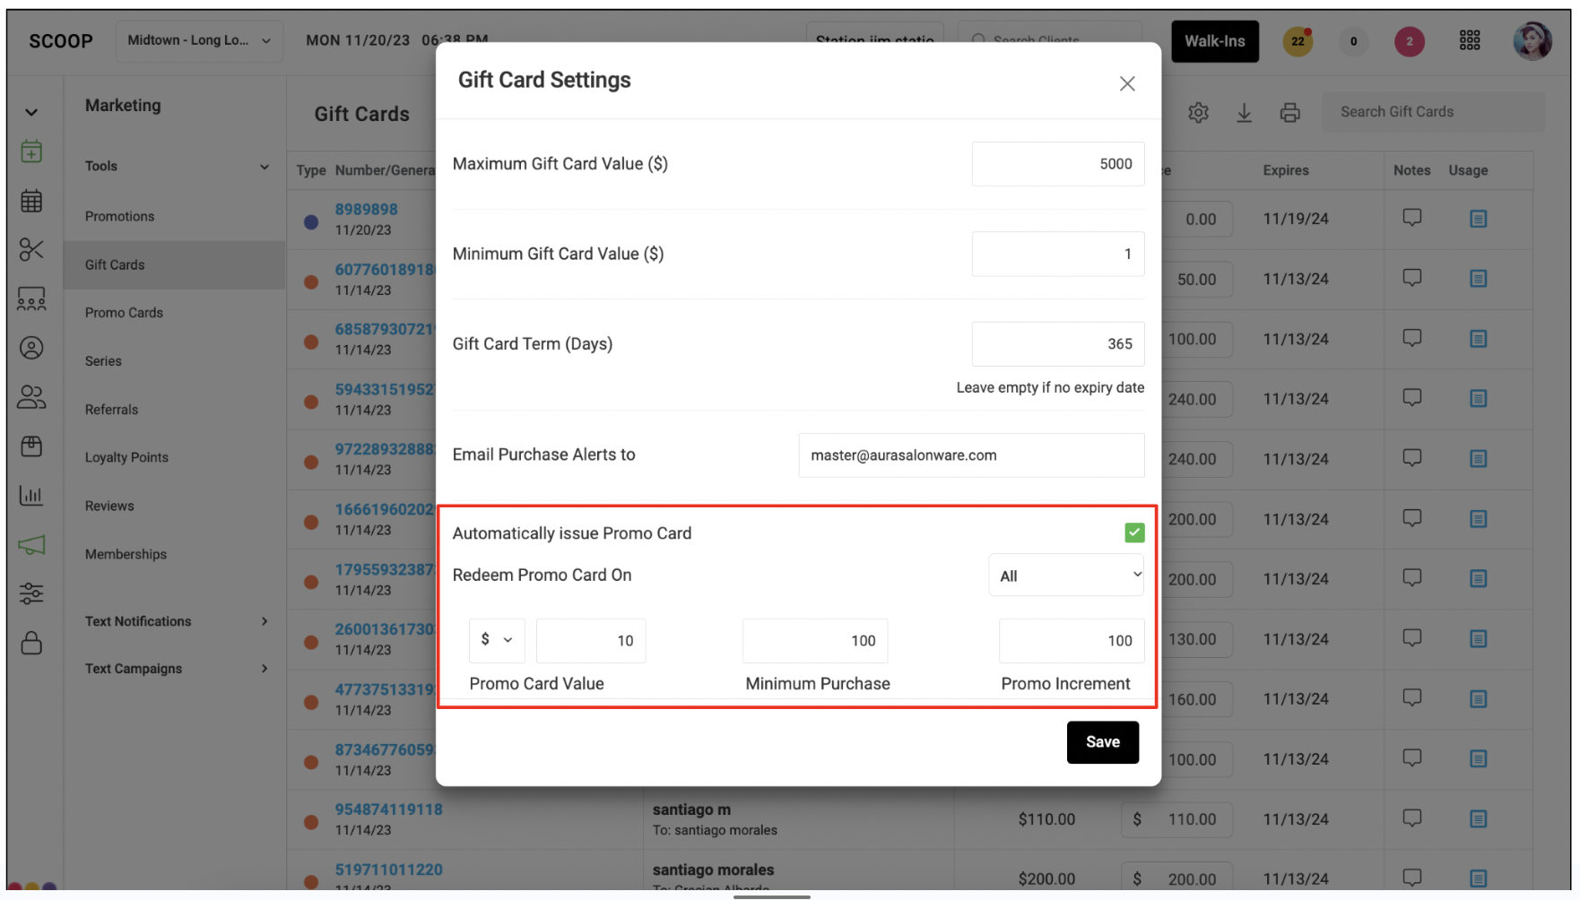Open the waiting list people sidebar icon
Image resolution: width=1580 pixels, height=900 pixels.
31,299
